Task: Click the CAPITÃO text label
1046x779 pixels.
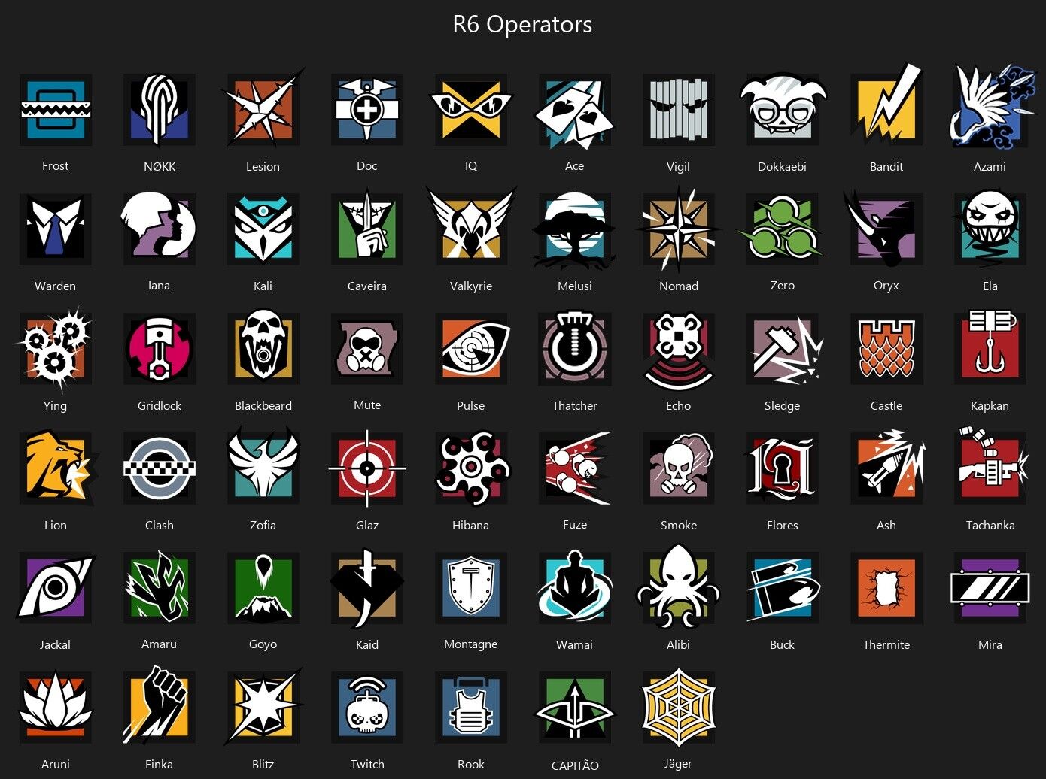Action: pyautogui.click(x=575, y=765)
